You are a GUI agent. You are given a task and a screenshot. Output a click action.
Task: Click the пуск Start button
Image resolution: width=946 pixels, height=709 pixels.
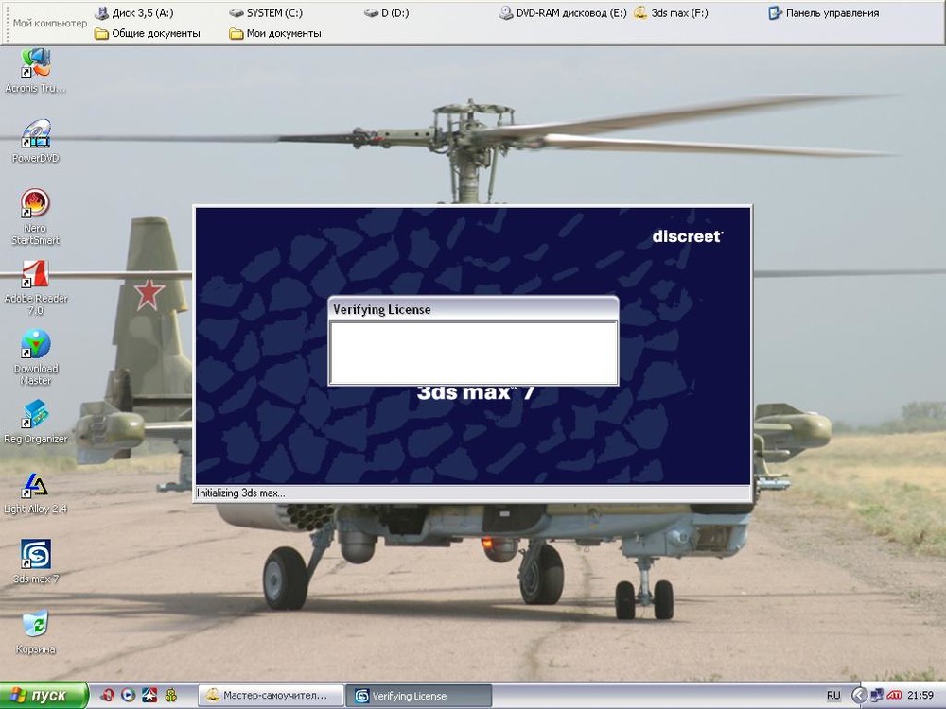(x=44, y=696)
